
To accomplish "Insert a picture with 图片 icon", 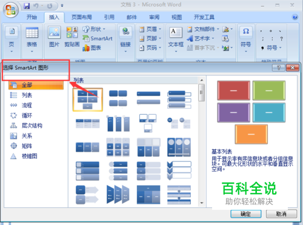I will point(54,37).
